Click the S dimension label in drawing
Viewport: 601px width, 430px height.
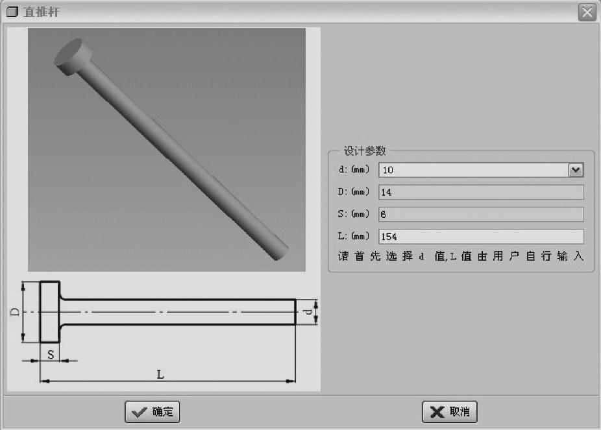(x=51, y=355)
